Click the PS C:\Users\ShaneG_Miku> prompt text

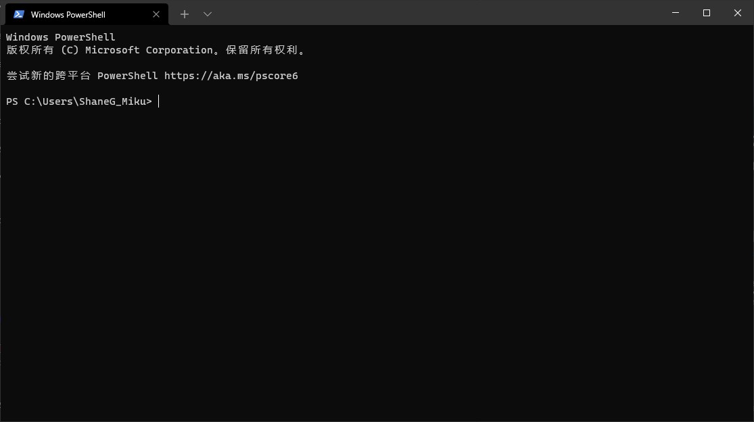pos(79,101)
